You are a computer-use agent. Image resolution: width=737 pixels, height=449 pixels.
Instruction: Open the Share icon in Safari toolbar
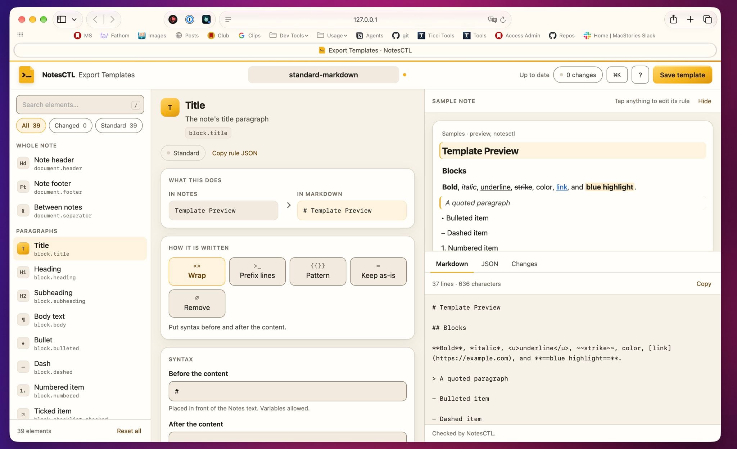click(x=673, y=19)
